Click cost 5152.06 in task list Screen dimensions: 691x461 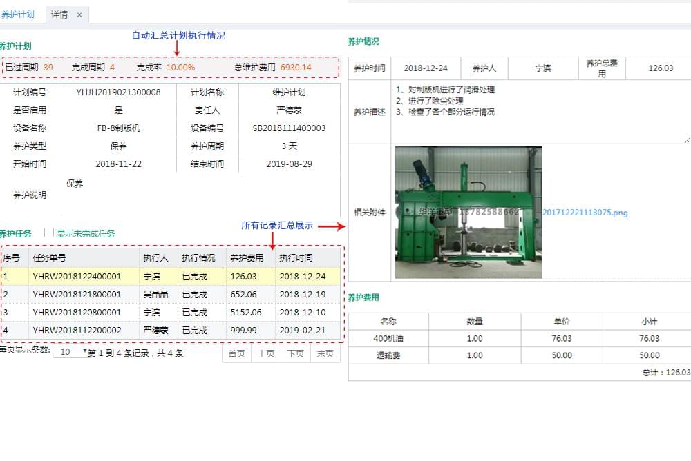coord(246,312)
